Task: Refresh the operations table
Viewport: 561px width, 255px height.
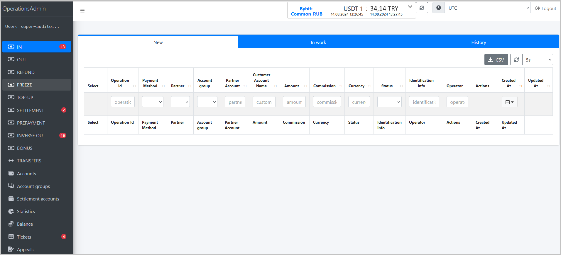Action: tap(516, 60)
